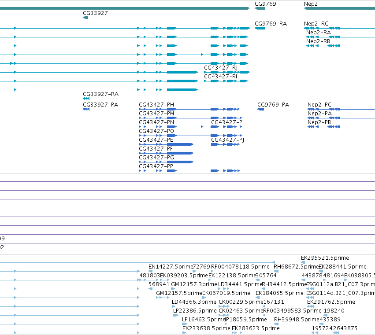Select the Nep2-PB CDS label
Screen dimensions: 375x335
pos(319,122)
